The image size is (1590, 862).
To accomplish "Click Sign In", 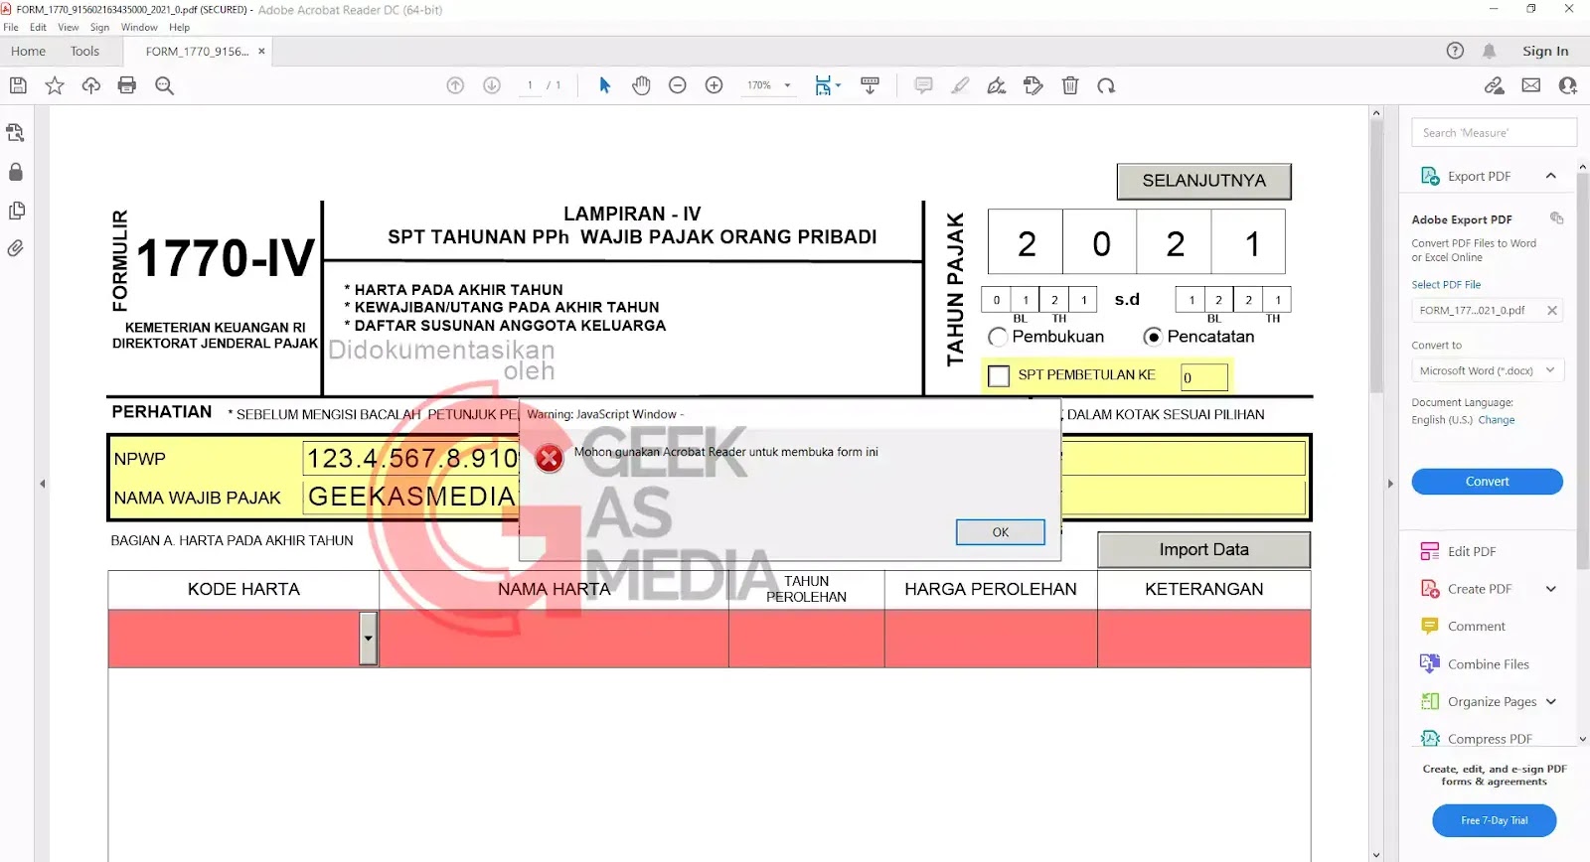I will 1545,51.
